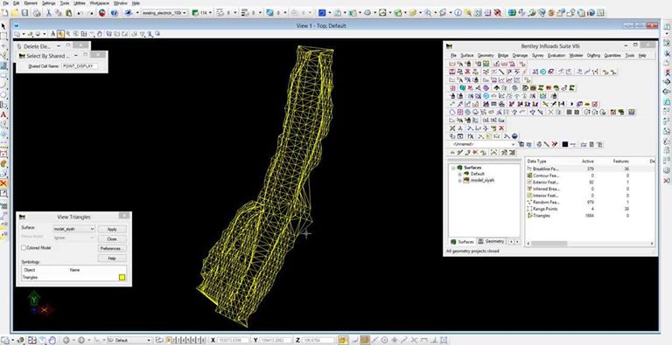This screenshot has height=345, width=672.
Task: Expand the Default surface tree node
Action: click(460, 174)
